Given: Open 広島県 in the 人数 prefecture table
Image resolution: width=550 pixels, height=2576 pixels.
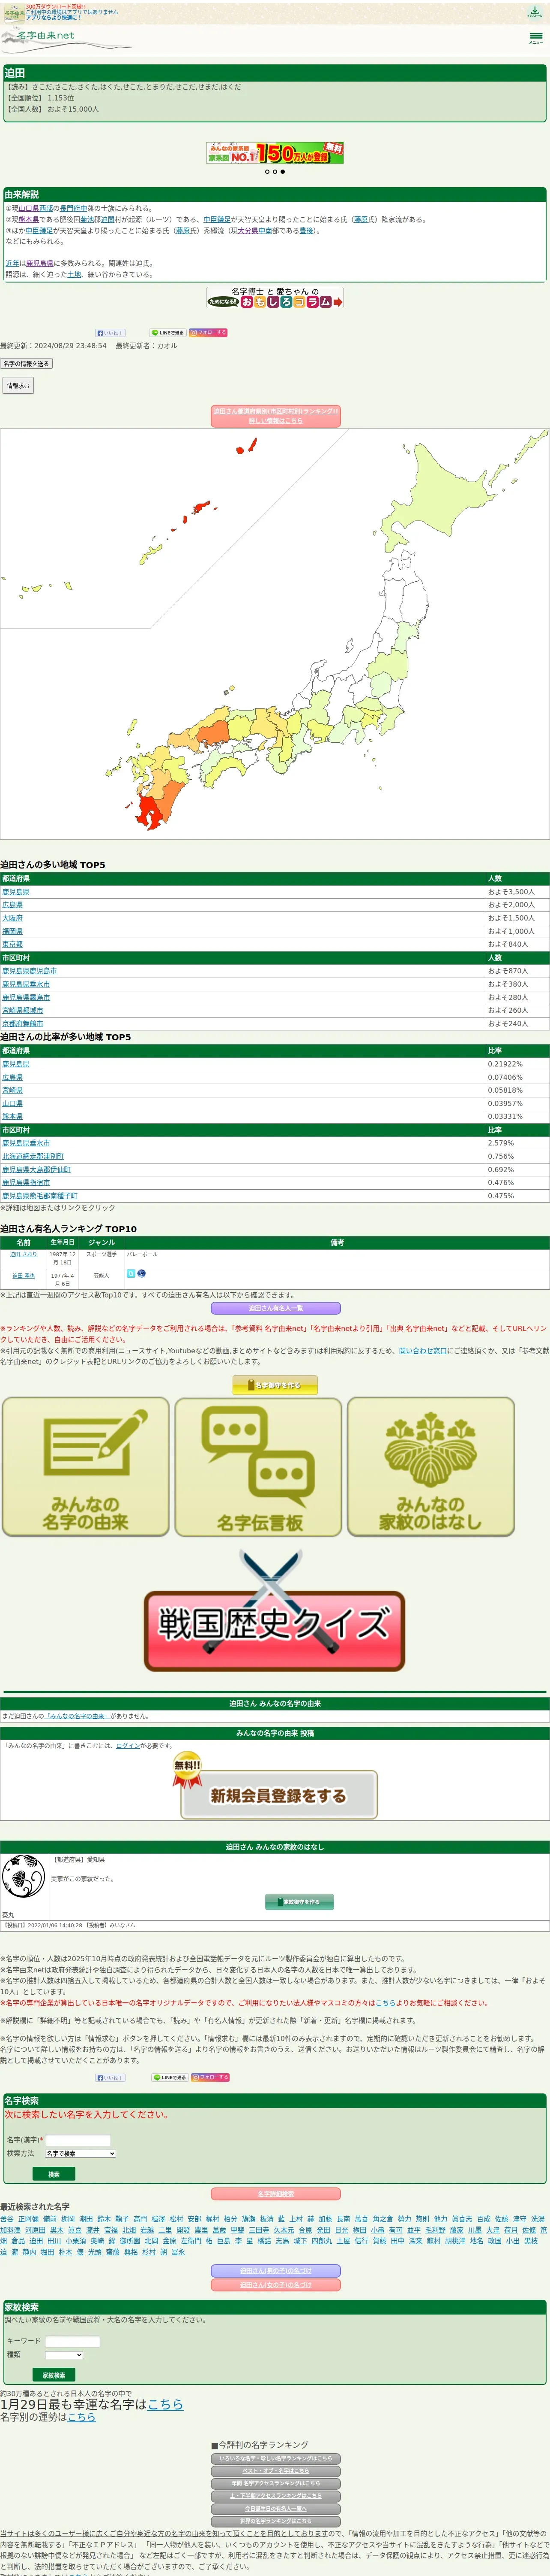Looking at the screenshot, I should pos(12,905).
